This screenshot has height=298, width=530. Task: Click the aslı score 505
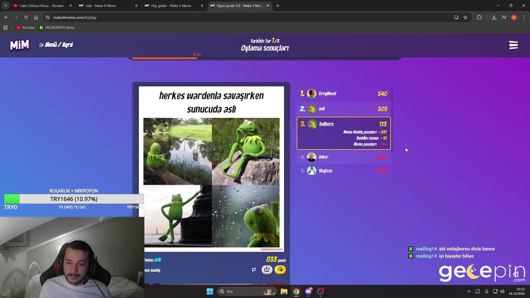tap(382, 109)
